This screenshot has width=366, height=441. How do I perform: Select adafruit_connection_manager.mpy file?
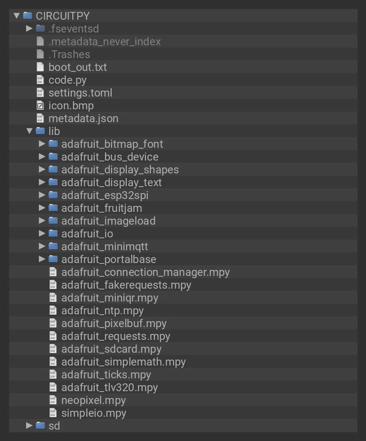click(x=145, y=272)
